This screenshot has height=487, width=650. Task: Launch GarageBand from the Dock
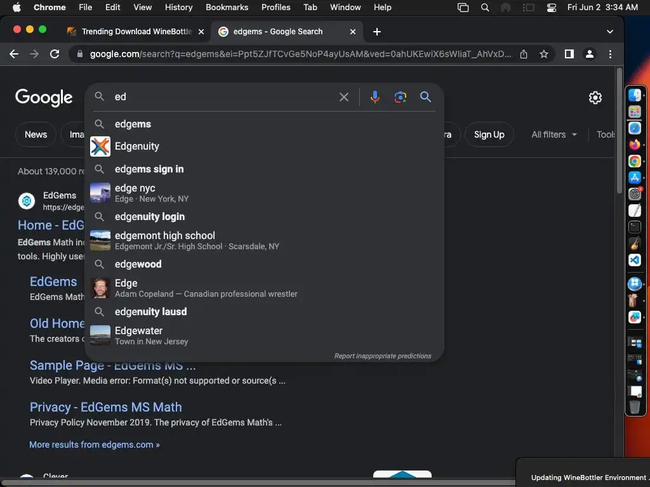pos(635,243)
